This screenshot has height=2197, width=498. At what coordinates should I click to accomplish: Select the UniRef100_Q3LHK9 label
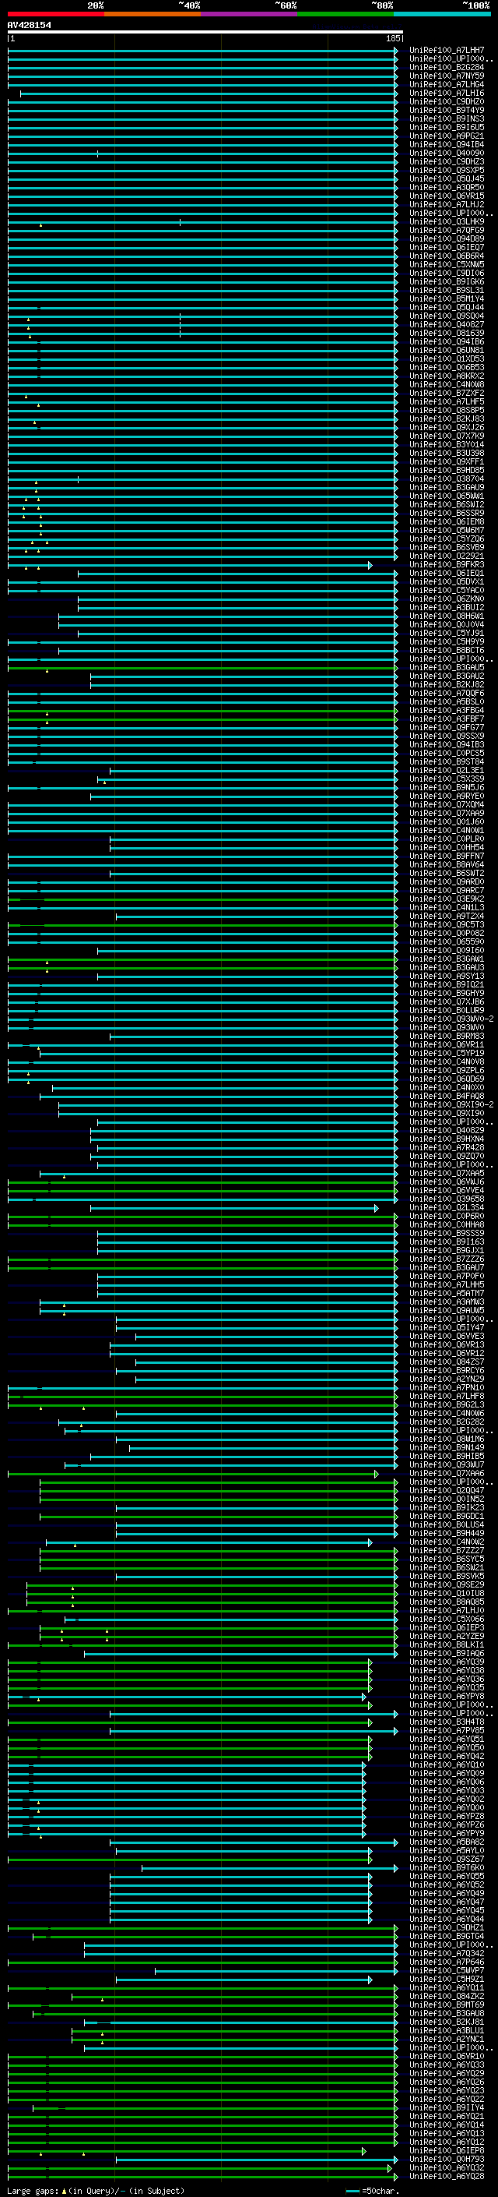447,222
